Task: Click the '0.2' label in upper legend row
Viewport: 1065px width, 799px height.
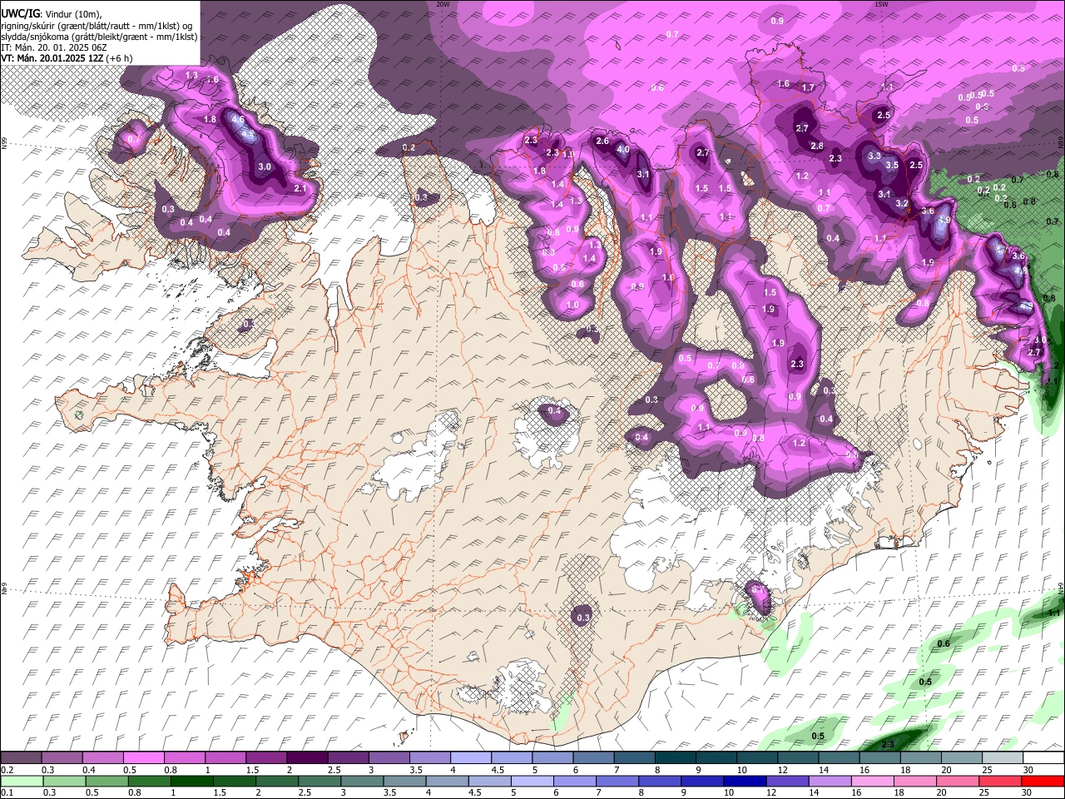Action: coord(7,770)
